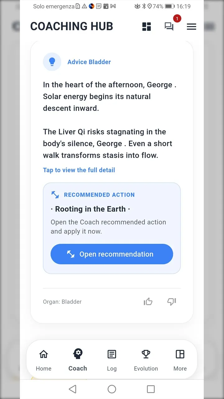Tap to view the full detail link
The width and height of the screenshot is (224, 399).
point(79,170)
